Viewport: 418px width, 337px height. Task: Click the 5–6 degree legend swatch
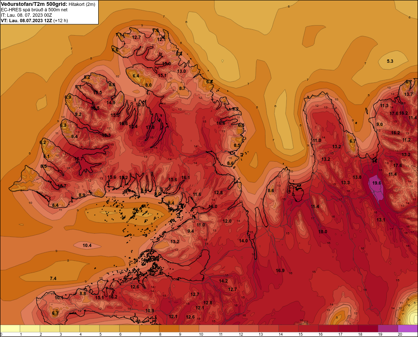(109, 329)
